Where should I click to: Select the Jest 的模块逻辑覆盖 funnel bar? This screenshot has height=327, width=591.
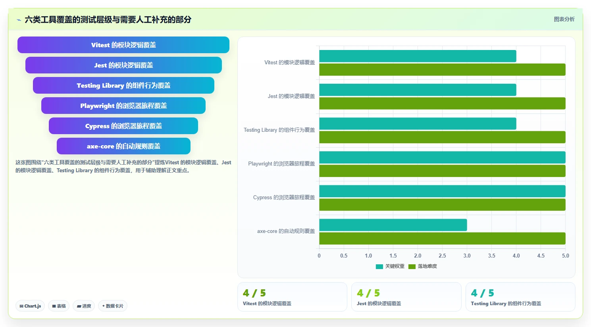click(x=123, y=65)
